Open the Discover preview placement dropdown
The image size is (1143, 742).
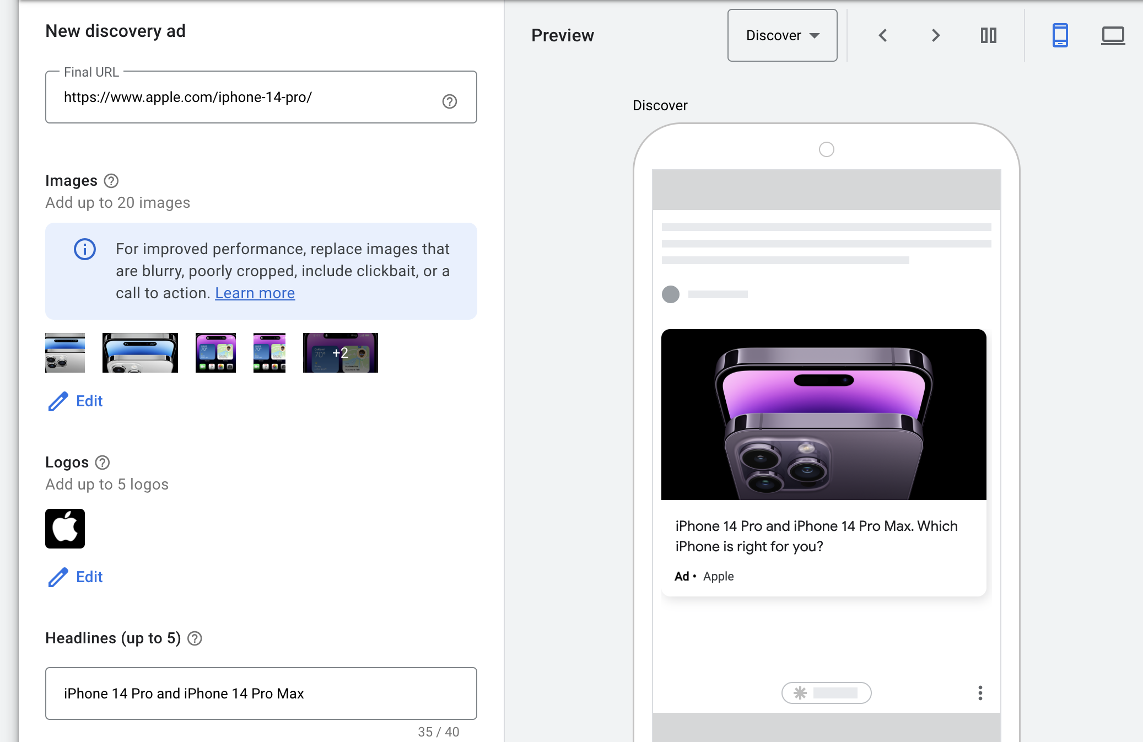[x=783, y=35]
